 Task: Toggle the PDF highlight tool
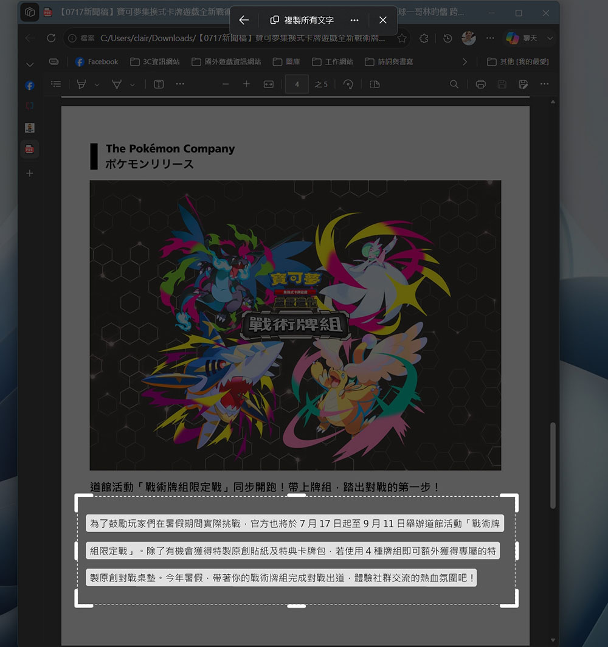(x=81, y=84)
